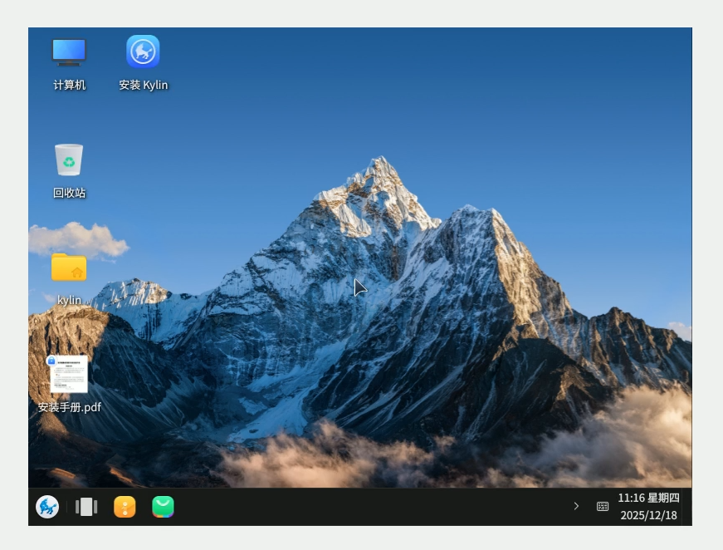Open the orange archive manager taskbar icon
This screenshot has width=723, height=550.
[x=125, y=507]
